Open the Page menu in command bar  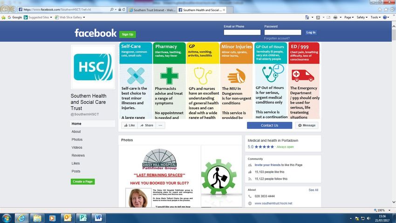[349, 17]
